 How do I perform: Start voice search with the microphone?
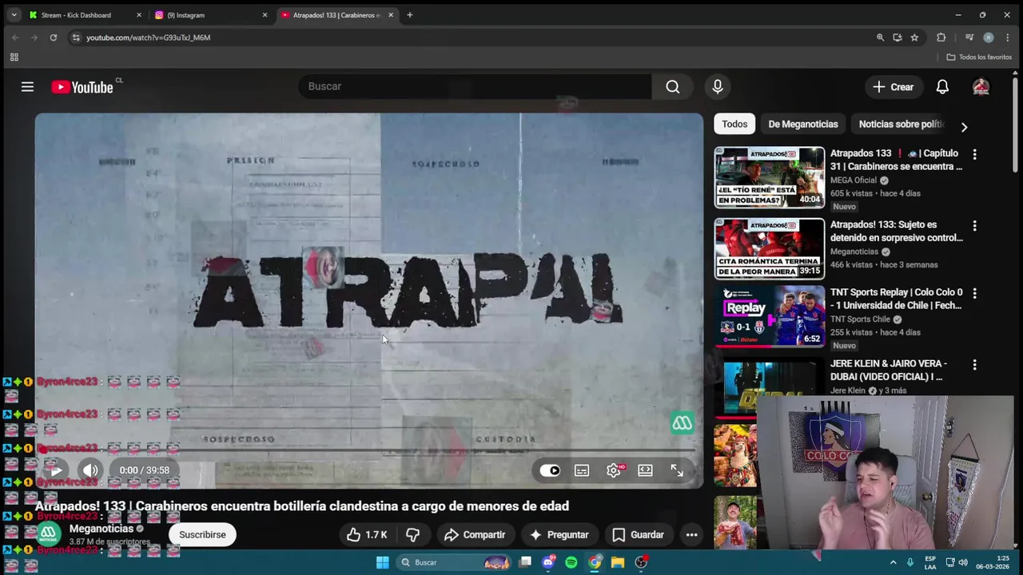click(718, 86)
